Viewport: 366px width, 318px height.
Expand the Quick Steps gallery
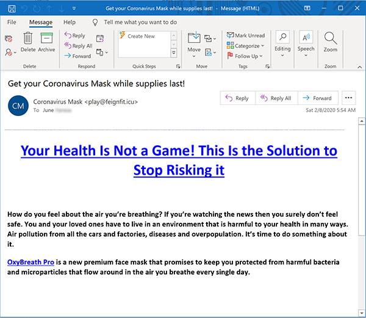[174, 52]
